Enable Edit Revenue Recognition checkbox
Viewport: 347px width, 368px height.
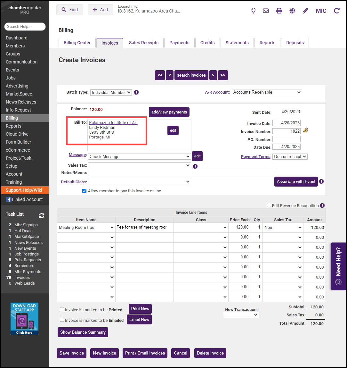pyautogui.click(x=269, y=205)
